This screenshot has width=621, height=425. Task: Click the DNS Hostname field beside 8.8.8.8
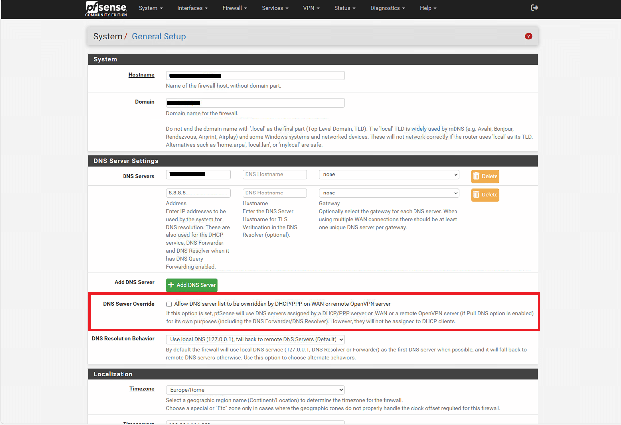coord(274,193)
